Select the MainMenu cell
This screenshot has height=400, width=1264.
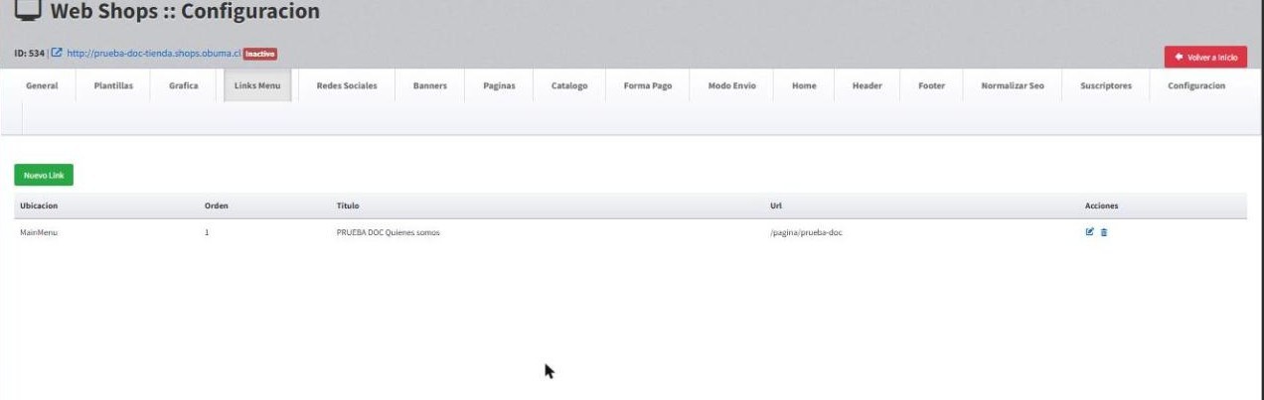coord(39,232)
